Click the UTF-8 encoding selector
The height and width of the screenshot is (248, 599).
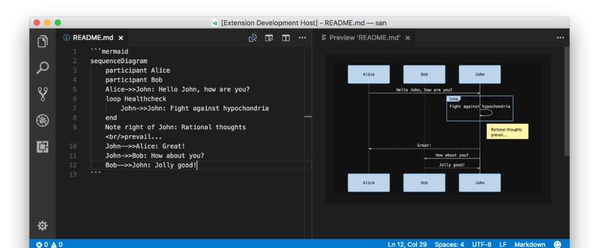coord(481,244)
